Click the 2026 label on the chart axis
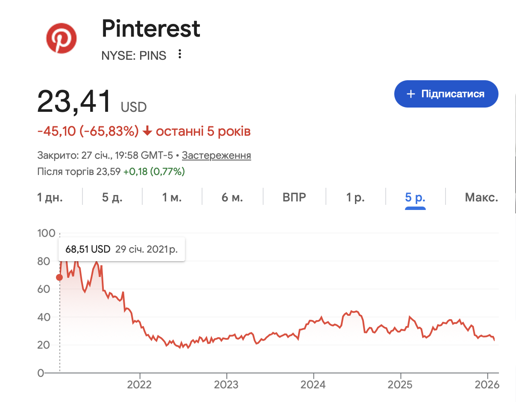The image size is (516, 402). tap(487, 385)
